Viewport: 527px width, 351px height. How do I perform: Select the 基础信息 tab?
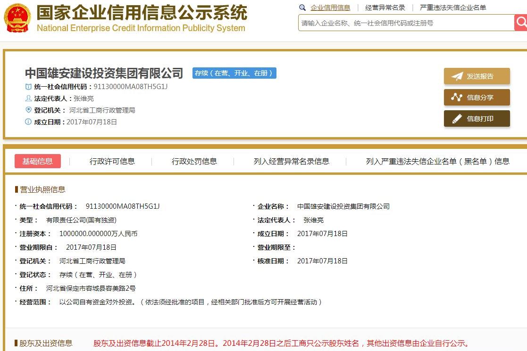[x=38, y=161]
